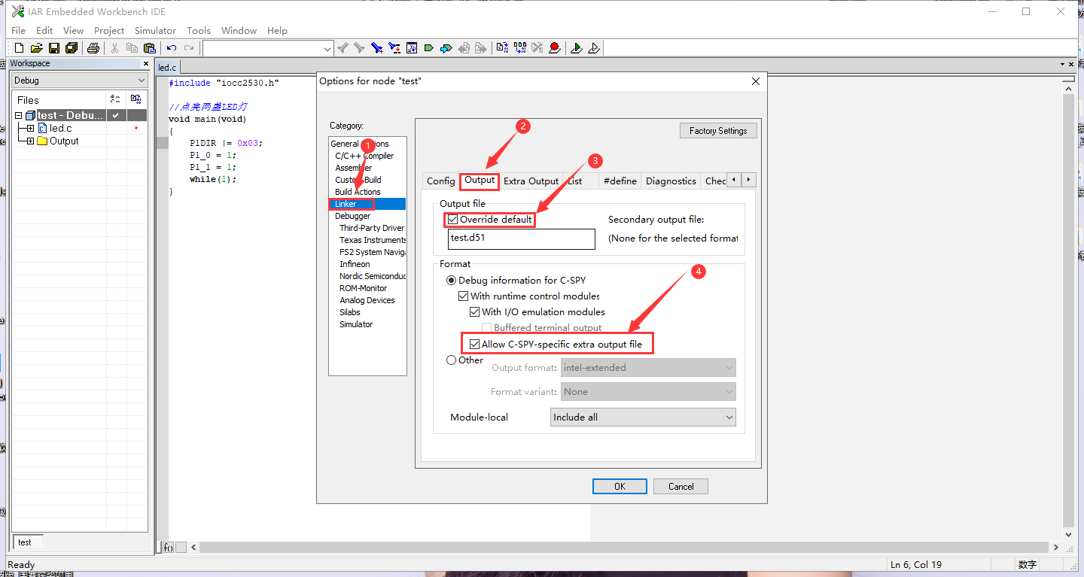
Task: Click the Compile toolbar icon
Action: 502,48
